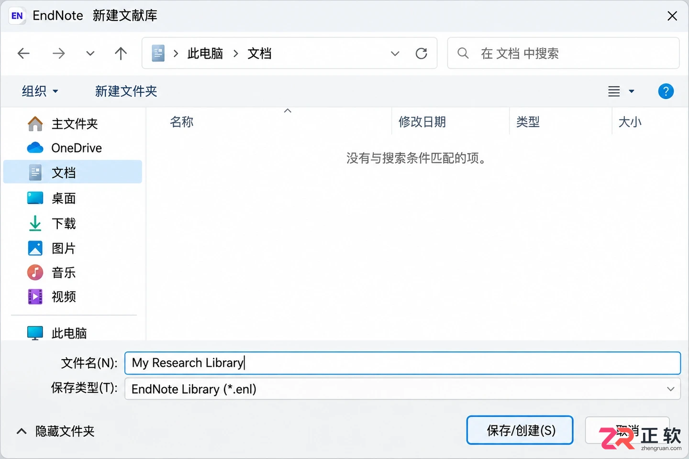Viewport: 689px width, 459px height.
Task: Click the 保存/创建(S) button
Action: click(520, 430)
